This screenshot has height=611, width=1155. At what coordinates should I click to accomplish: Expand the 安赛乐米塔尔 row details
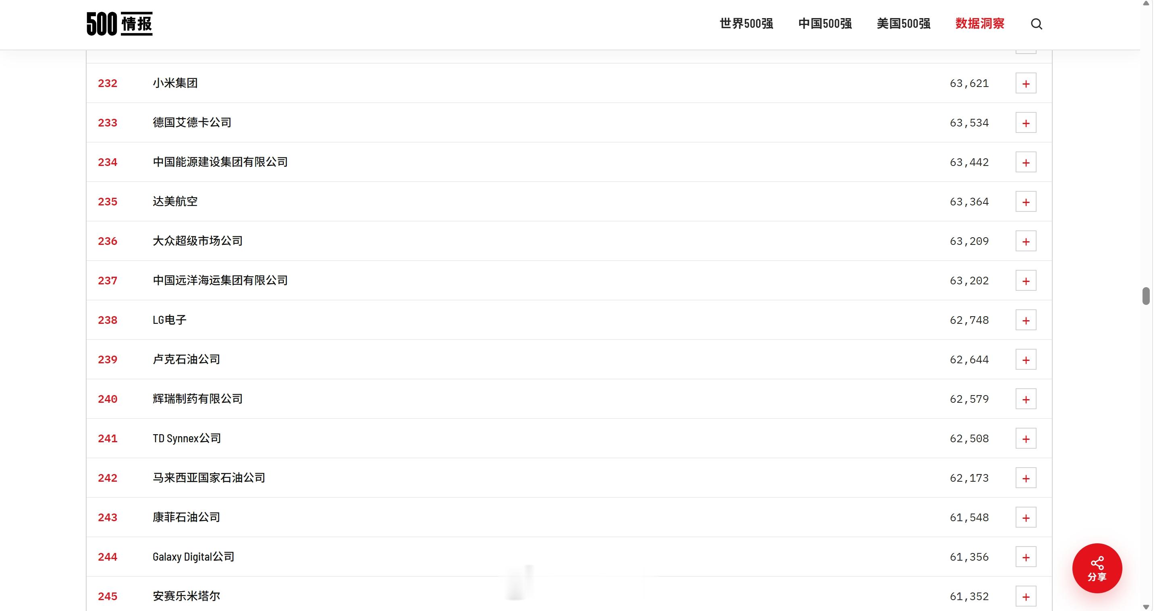coord(1026,596)
